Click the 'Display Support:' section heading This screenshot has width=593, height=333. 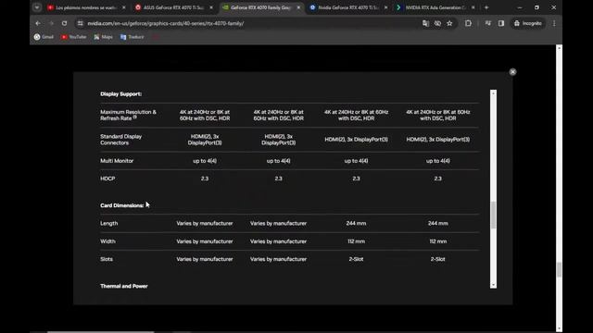pyautogui.click(x=121, y=94)
